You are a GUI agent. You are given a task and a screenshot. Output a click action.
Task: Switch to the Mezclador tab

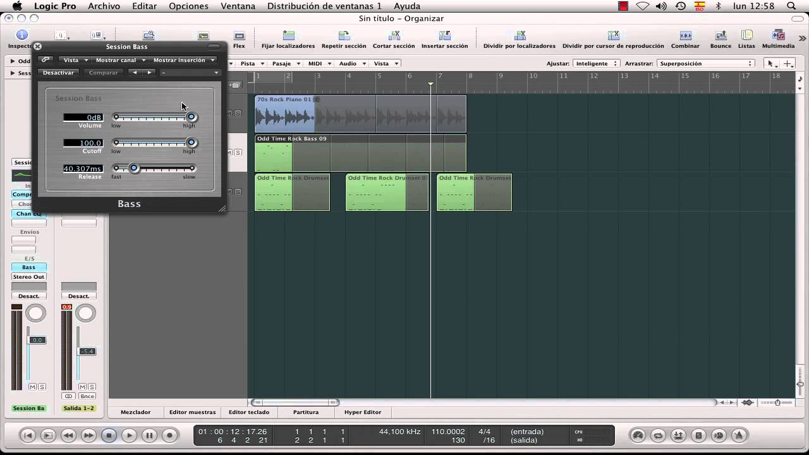[135, 412]
